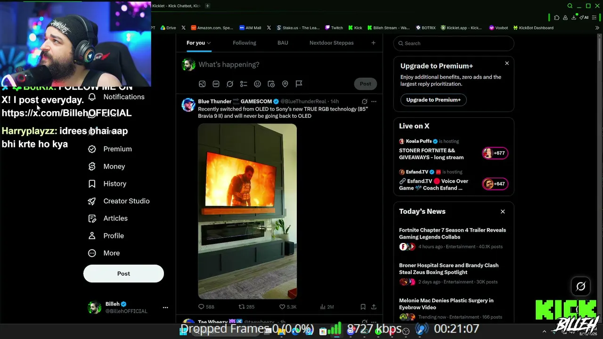This screenshot has height=339, width=603.
Task: Click the large Post button in sidebar
Action: (x=123, y=274)
